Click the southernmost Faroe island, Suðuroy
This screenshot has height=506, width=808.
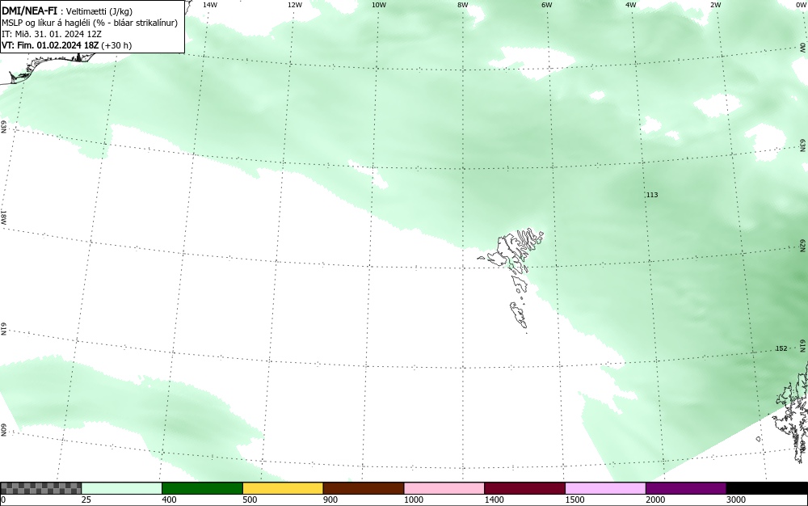[519, 315]
